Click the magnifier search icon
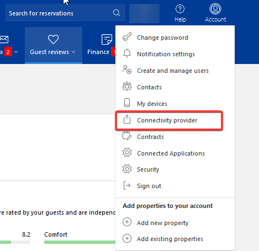Screen dimensions: 259x251 (117, 13)
